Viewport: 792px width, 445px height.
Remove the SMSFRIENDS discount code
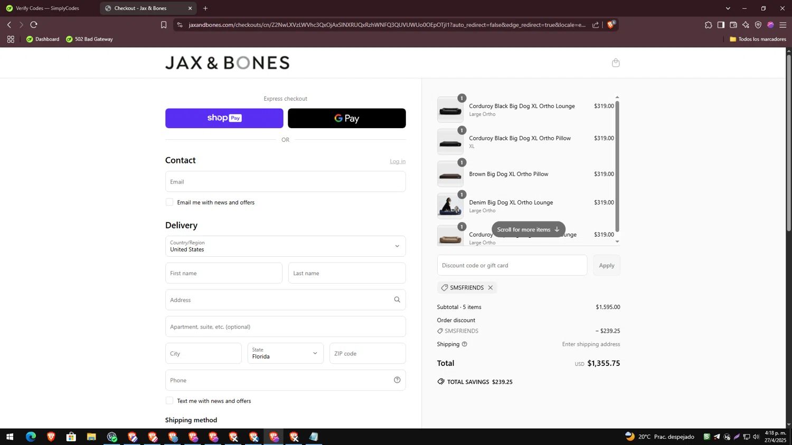(491, 287)
